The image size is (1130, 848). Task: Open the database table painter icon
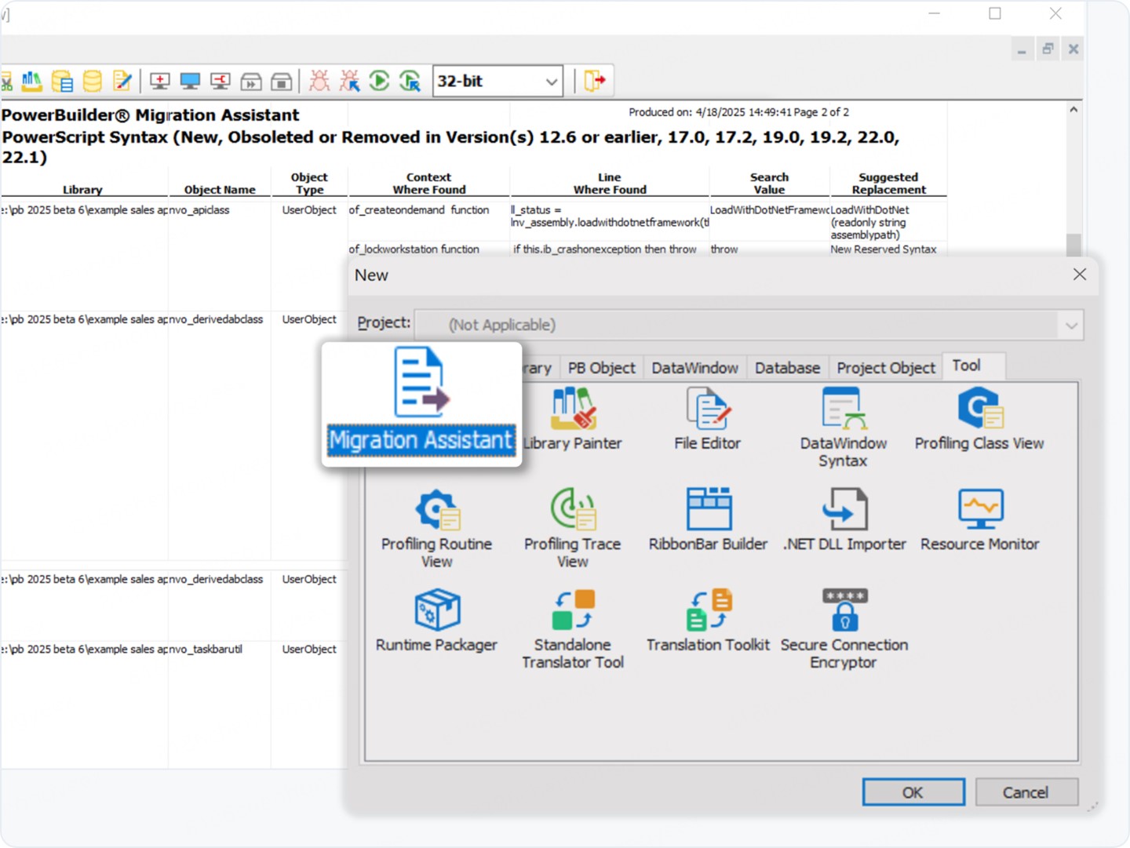point(62,81)
